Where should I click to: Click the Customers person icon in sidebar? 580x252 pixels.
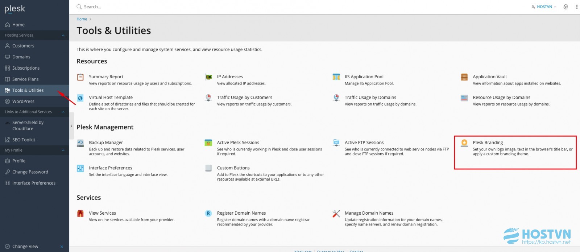[7, 46]
